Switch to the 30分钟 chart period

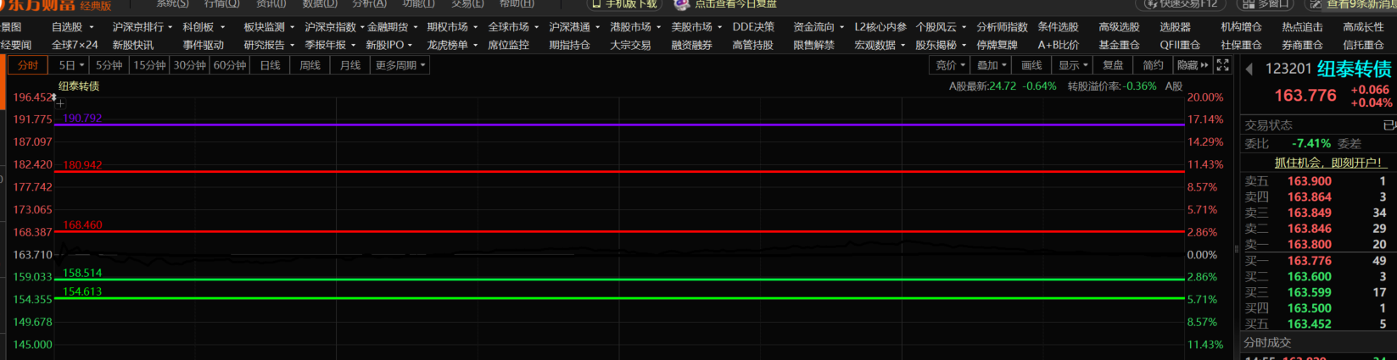tap(190, 65)
